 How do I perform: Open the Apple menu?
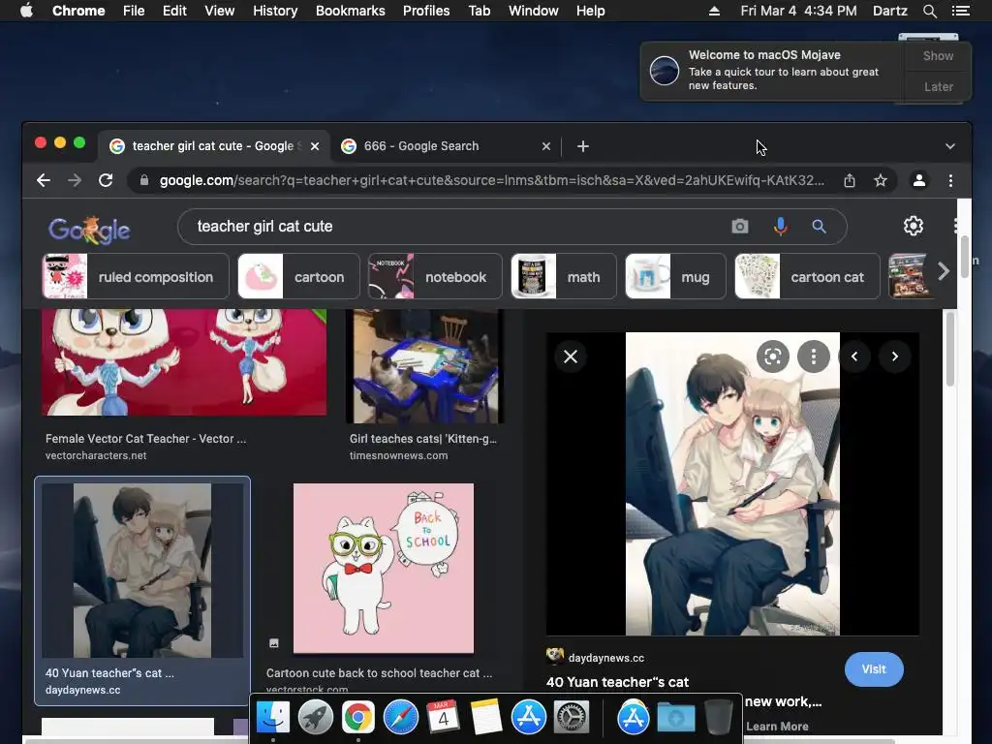click(26, 11)
